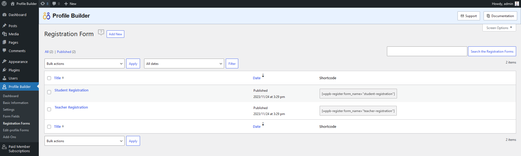Filter by the Published (2) link

pos(66,52)
